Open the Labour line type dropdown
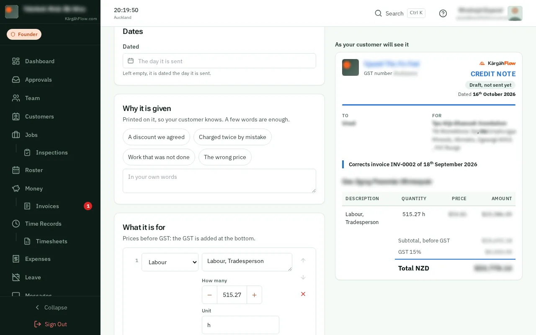This screenshot has height=335, width=536. tap(170, 262)
